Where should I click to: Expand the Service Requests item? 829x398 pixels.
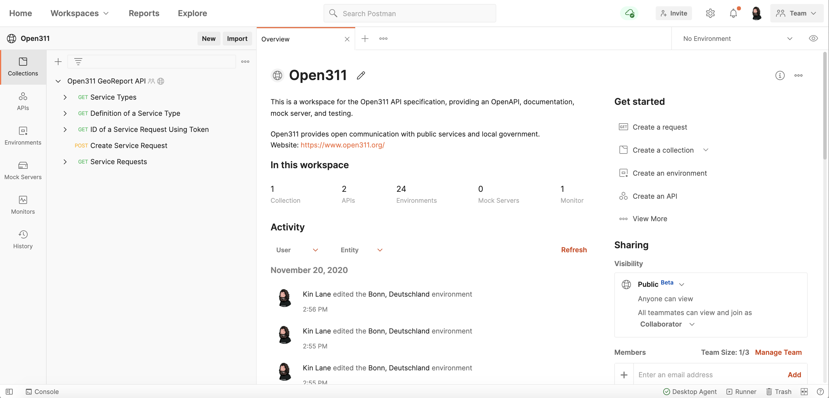pyautogui.click(x=65, y=162)
